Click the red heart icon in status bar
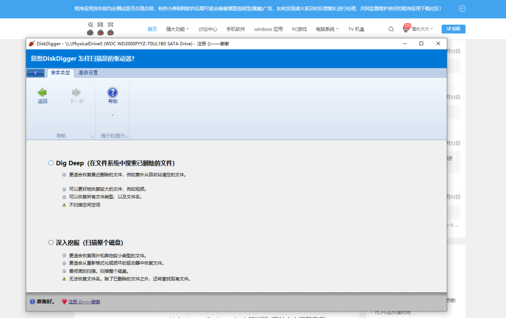 [64, 301]
